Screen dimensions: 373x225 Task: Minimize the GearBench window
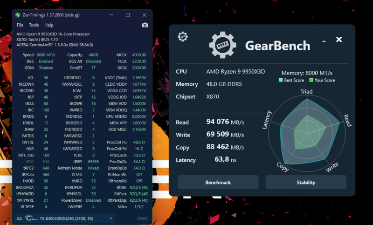click(x=324, y=41)
